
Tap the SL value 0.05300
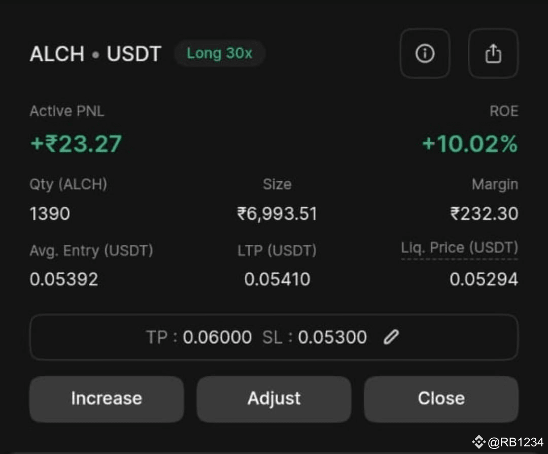332,337
